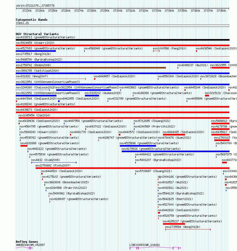Click the 37300k ruler tick label

point(118,11)
